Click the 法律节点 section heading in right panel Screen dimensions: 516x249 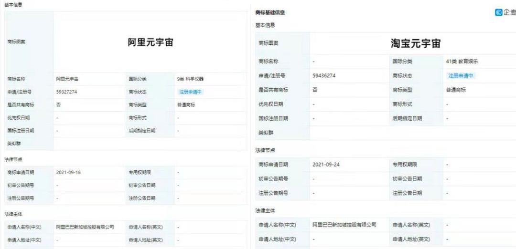tap(265, 150)
